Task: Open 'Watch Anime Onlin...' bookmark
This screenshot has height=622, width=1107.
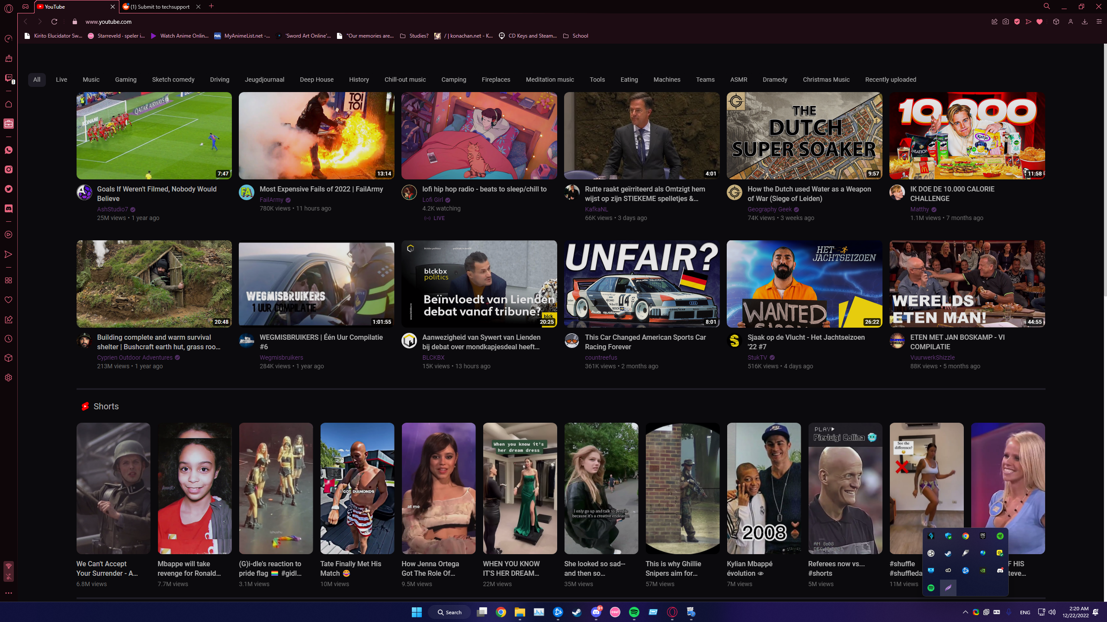Action: 179,36
